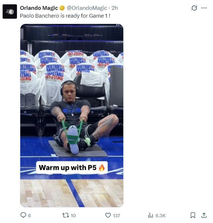Click the share upload arrow icon
This screenshot has width=213, height=223.
[x=204, y=215]
